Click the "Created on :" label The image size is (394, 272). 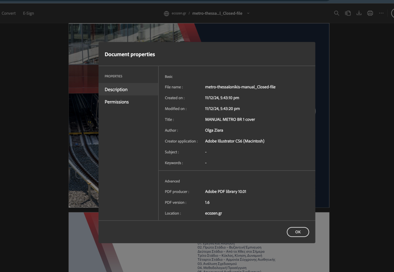[x=175, y=98]
